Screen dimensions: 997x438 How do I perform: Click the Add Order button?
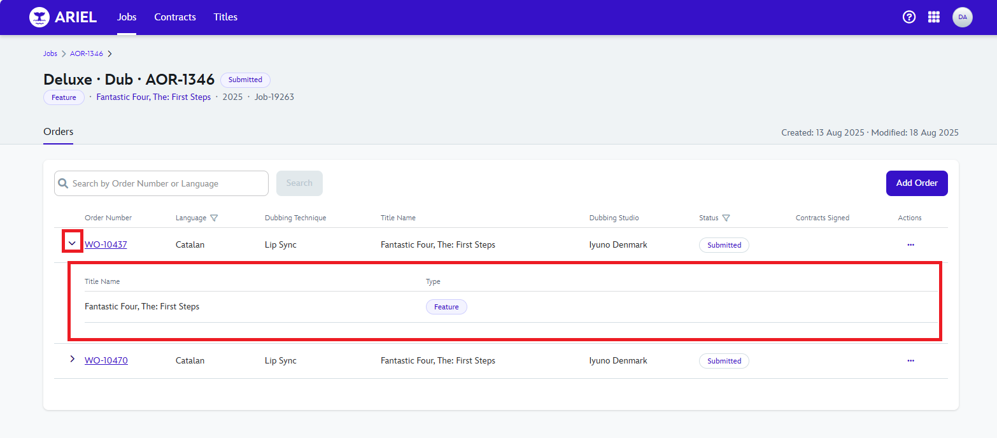pyautogui.click(x=917, y=183)
